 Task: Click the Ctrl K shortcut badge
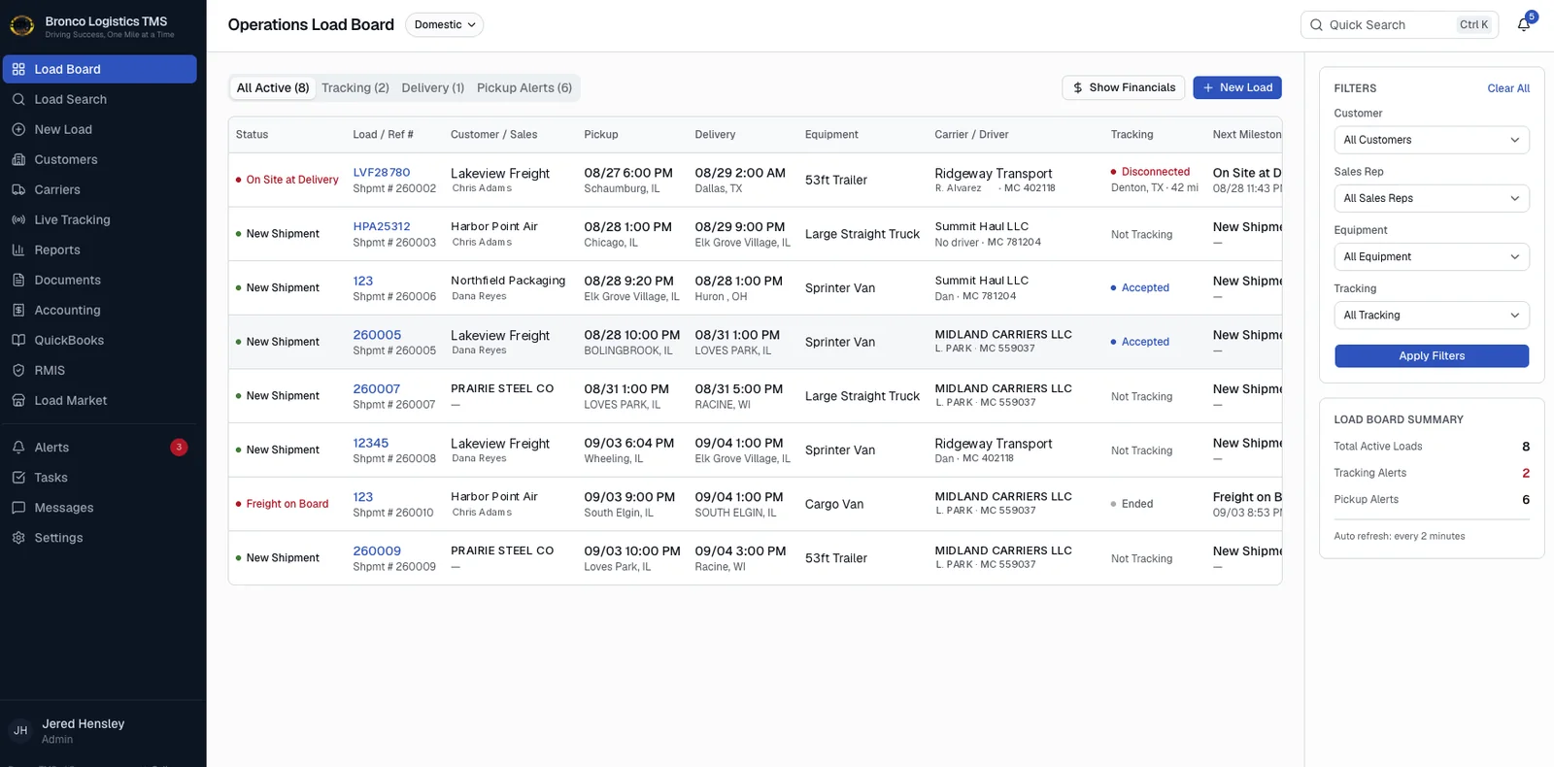1473,25
